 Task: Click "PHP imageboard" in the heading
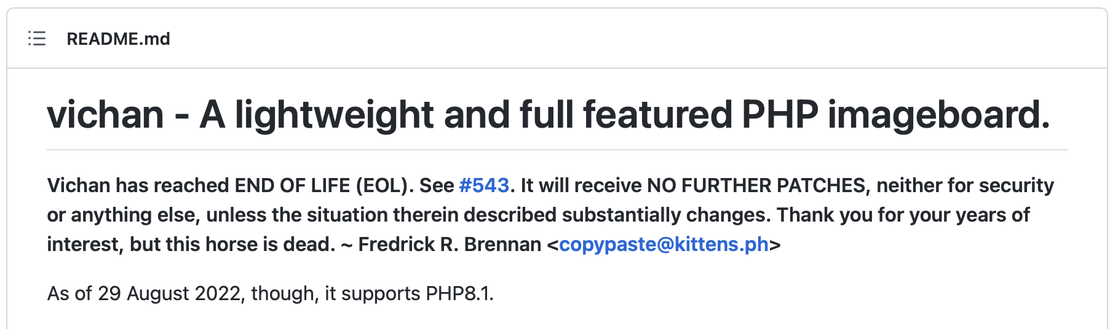pos(895,115)
